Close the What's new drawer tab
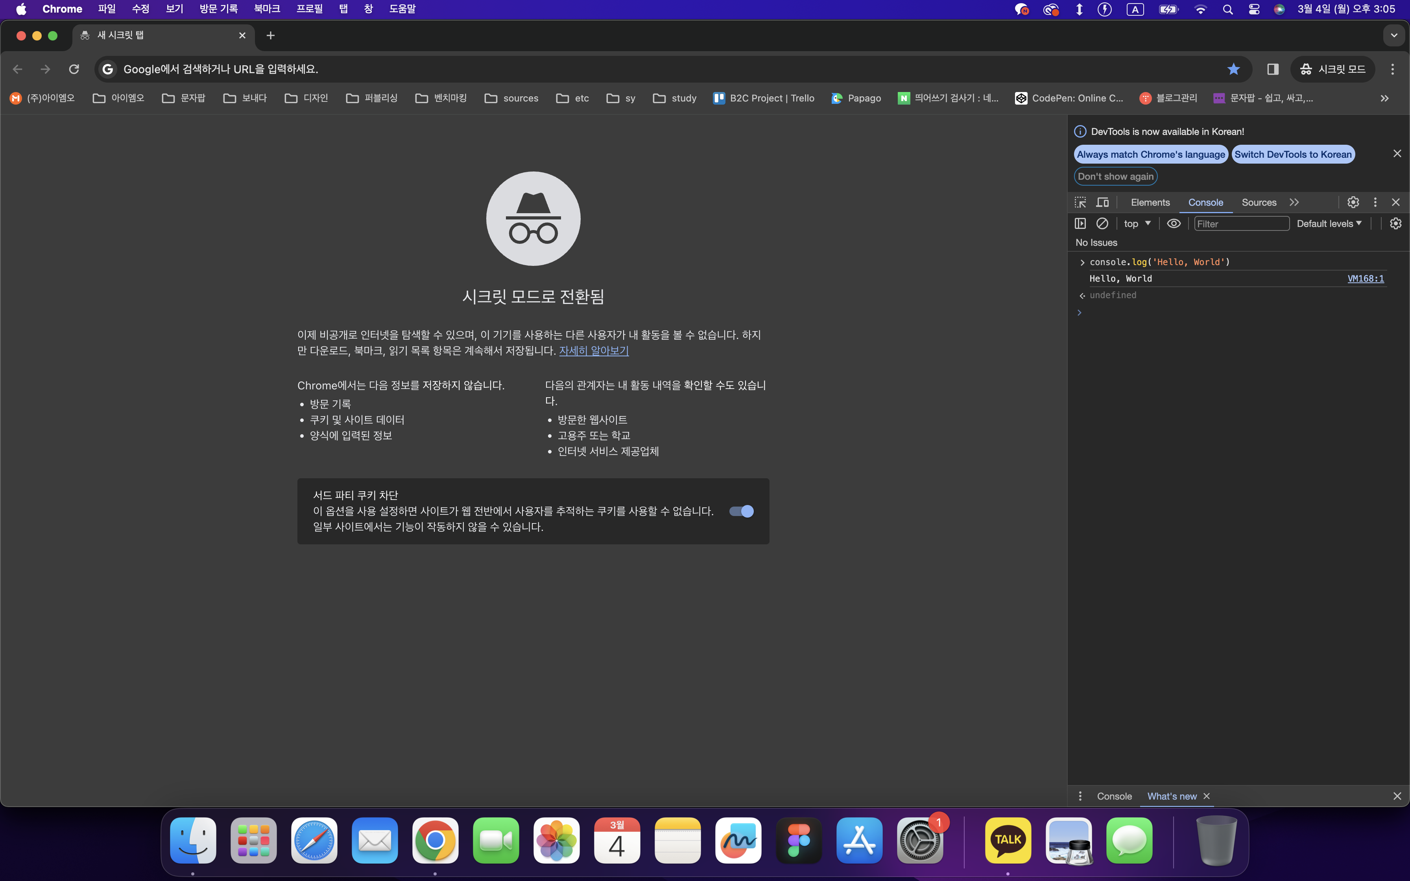The height and width of the screenshot is (881, 1410). point(1206,796)
